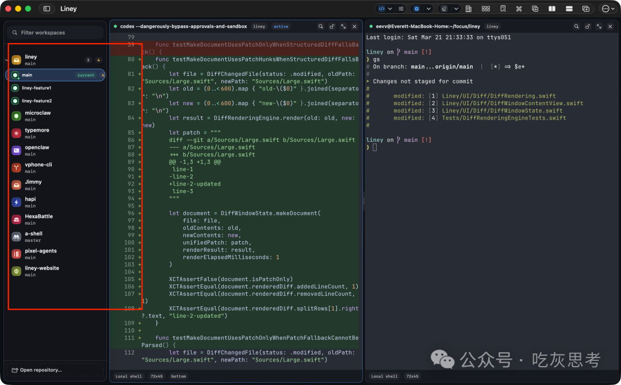This screenshot has height=385, width=621.
Task: Collapse the liney workspace tree
Action: 6,60
